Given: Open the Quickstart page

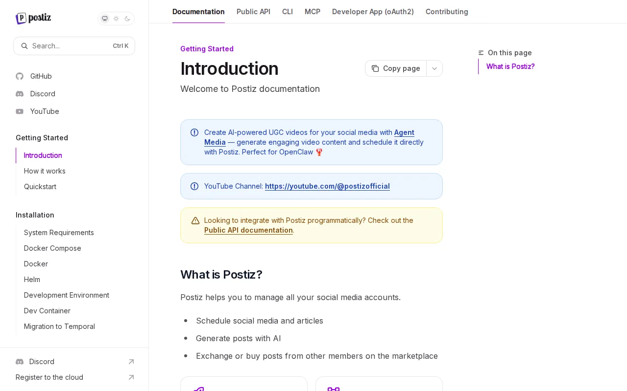Looking at the screenshot, I should click(x=40, y=187).
